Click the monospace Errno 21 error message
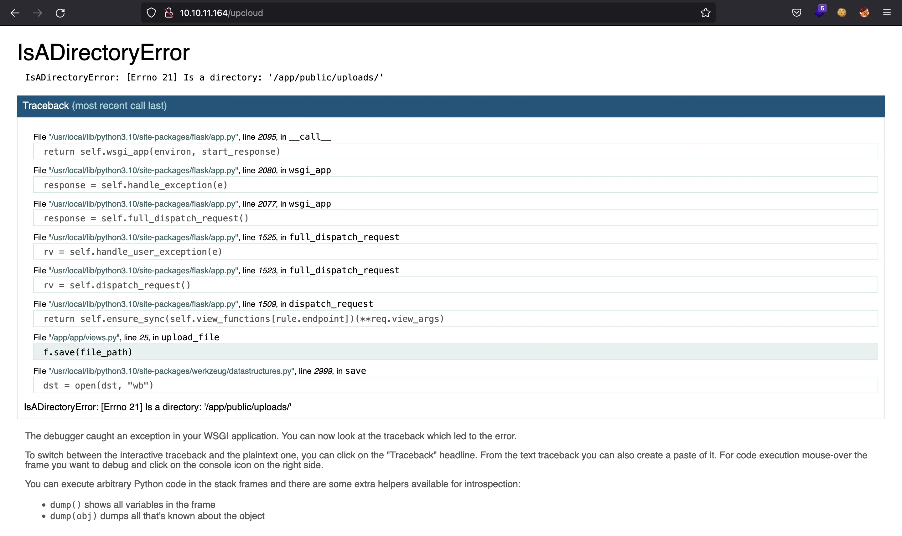The width and height of the screenshot is (902, 536). click(x=204, y=78)
